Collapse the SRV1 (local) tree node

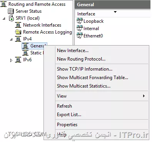coord(4,19)
